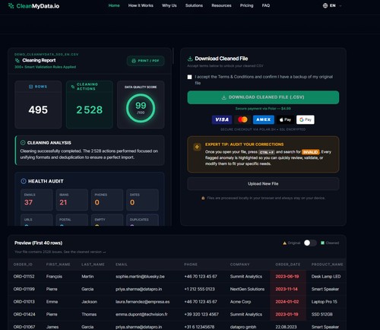Toggle Original/Cleaned preview switch
The image size is (380, 330).
(310, 243)
